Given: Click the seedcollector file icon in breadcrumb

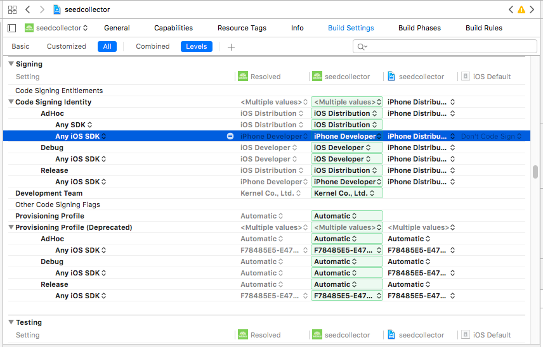Looking at the screenshot, I should (58, 9).
